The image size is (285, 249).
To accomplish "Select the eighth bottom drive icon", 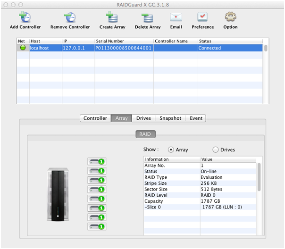I will tap(97, 226).
